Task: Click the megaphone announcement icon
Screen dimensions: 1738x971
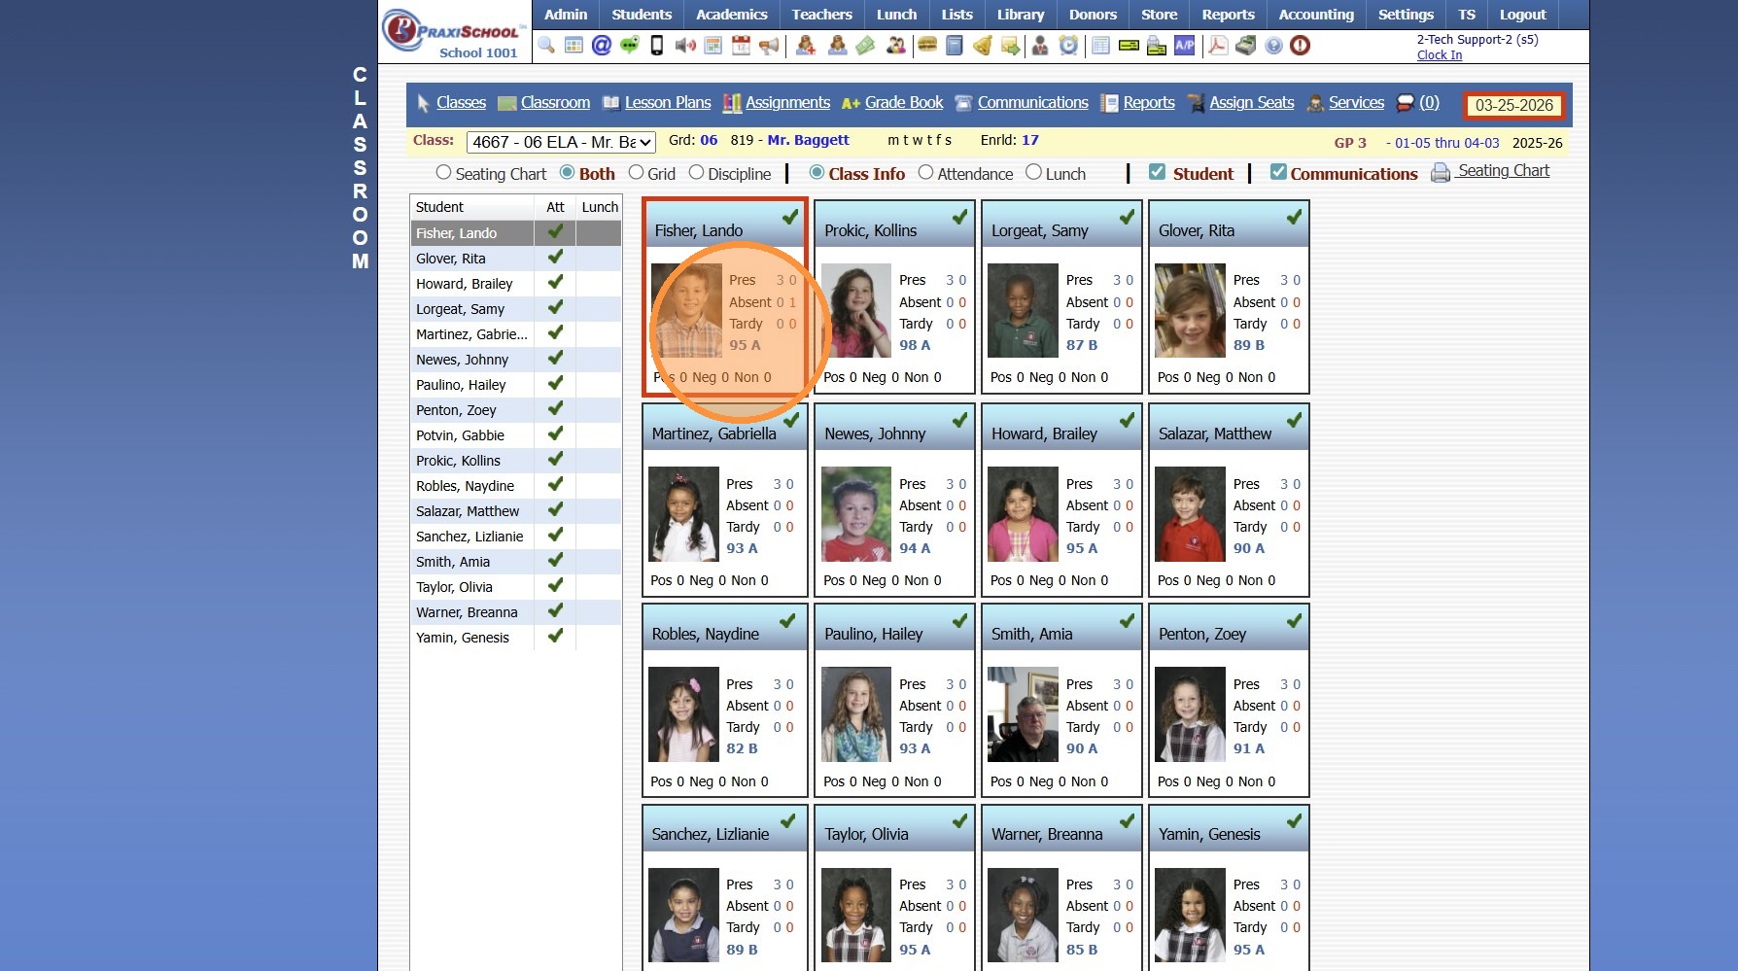Action: tap(769, 46)
